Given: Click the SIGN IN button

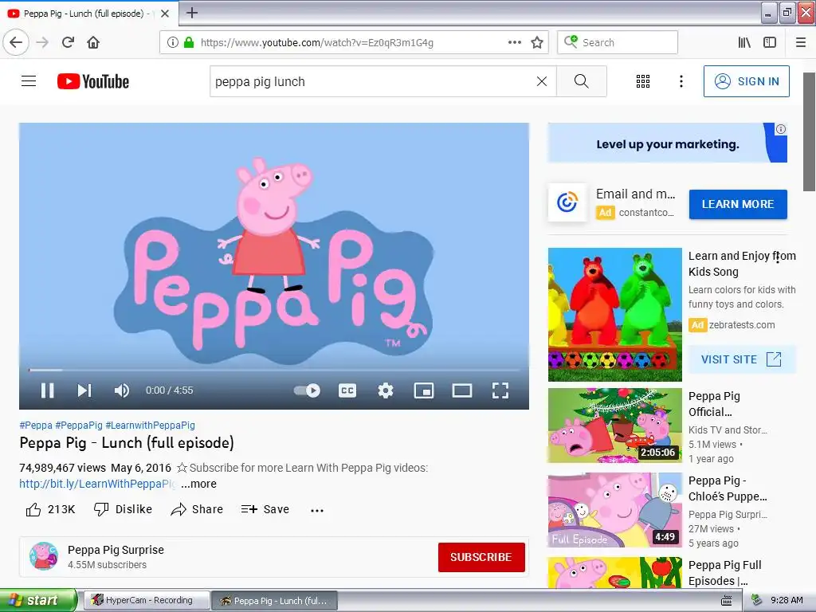Looking at the screenshot, I should [x=746, y=81].
